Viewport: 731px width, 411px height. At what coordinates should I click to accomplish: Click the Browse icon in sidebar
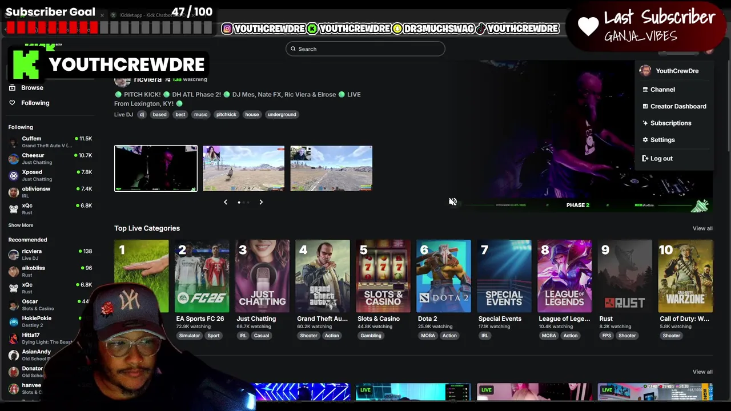pyautogui.click(x=12, y=88)
